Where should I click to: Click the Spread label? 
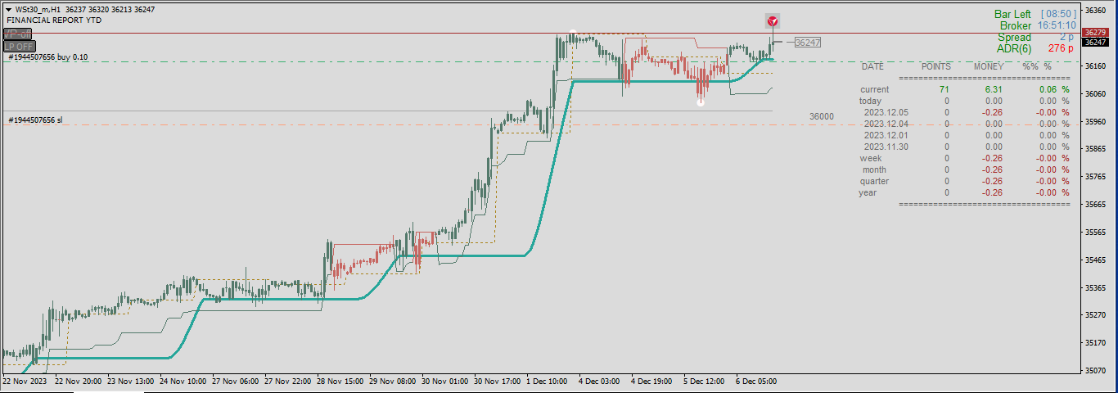(1015, 37)
